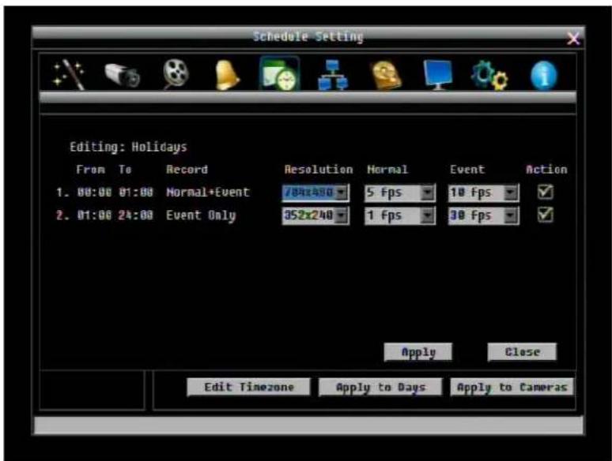Click the Edit Timezone button
Viewport: 612px width, 461px height.
click(x=248, y=387)
